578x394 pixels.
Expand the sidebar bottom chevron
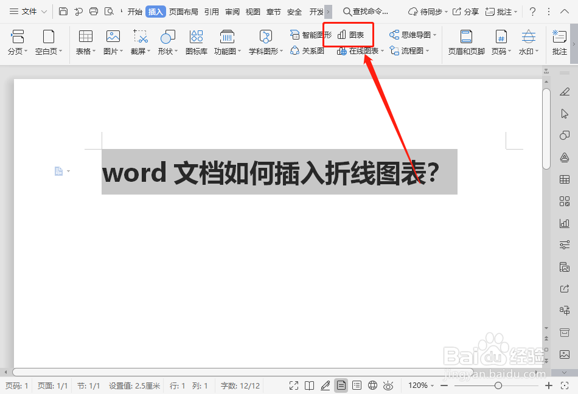click(565, 373)
